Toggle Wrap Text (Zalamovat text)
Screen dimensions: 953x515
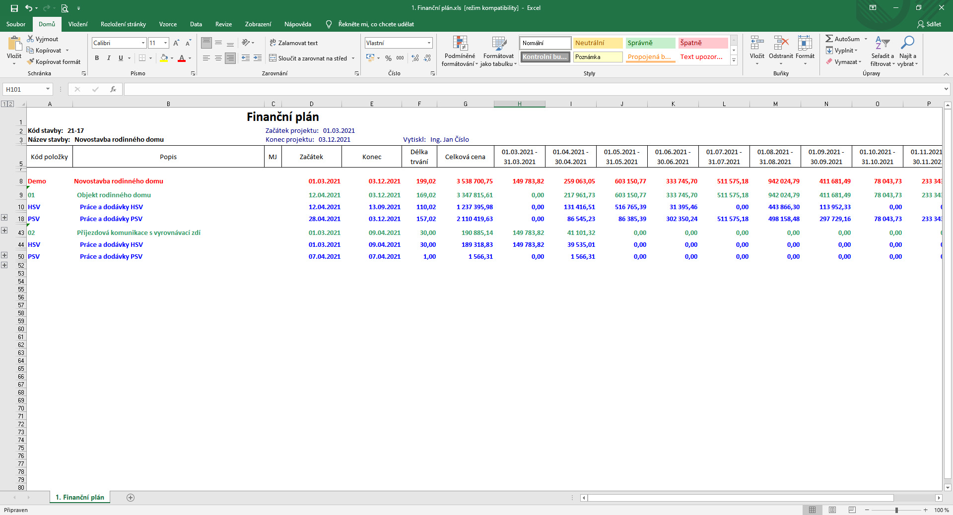(294, 43)
